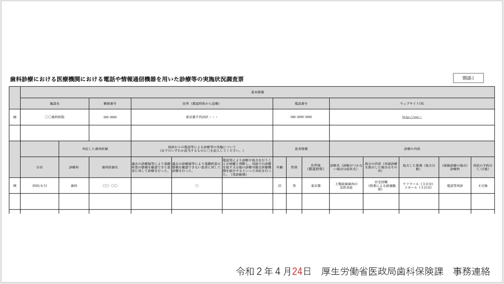Select the 電話番号 column header
The width and height of the screenshot is (504, 284).
pyautogui.click(x=301, y=104)
